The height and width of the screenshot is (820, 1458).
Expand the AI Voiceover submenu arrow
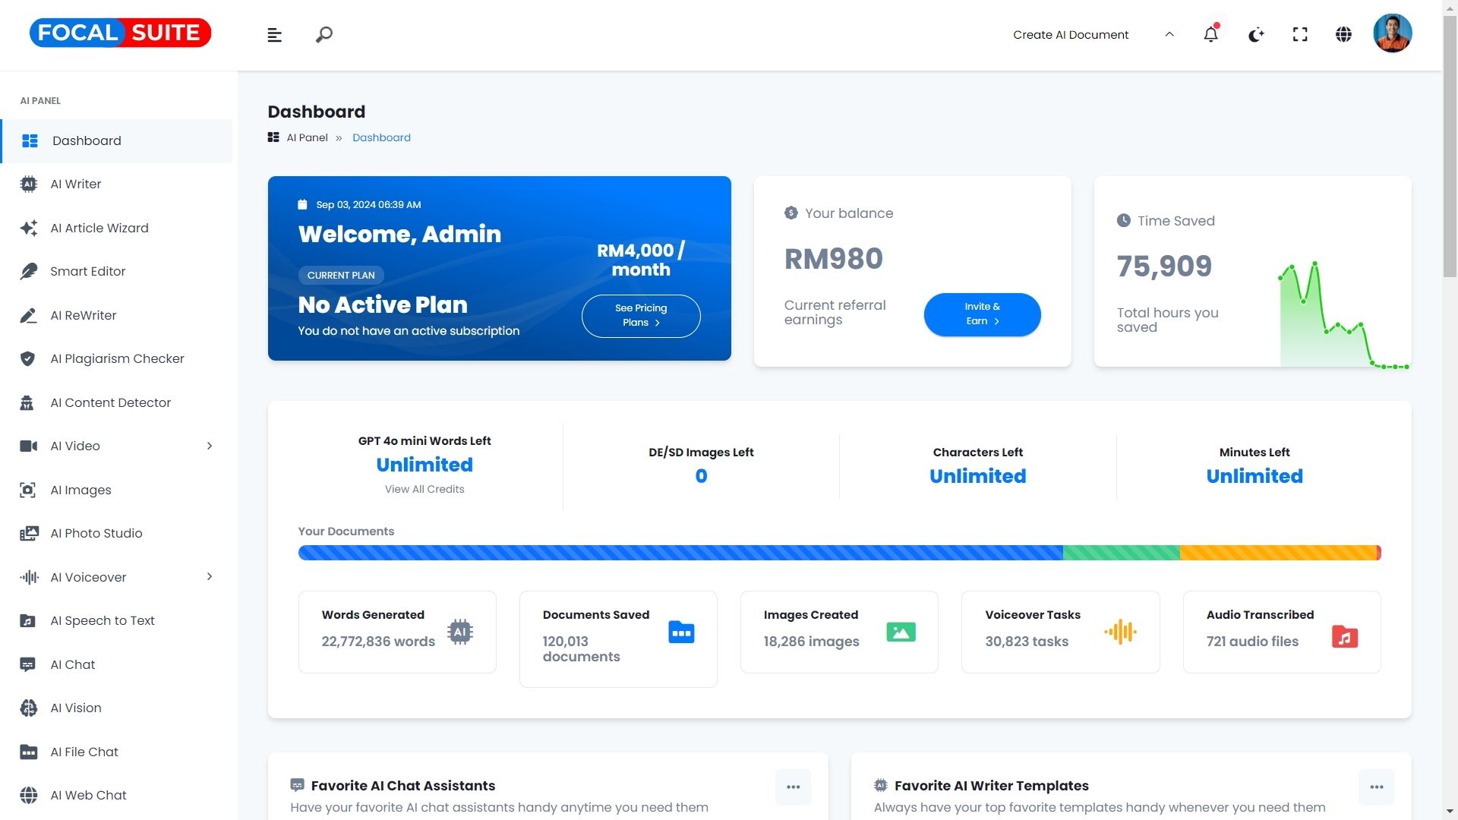(210, 577)
